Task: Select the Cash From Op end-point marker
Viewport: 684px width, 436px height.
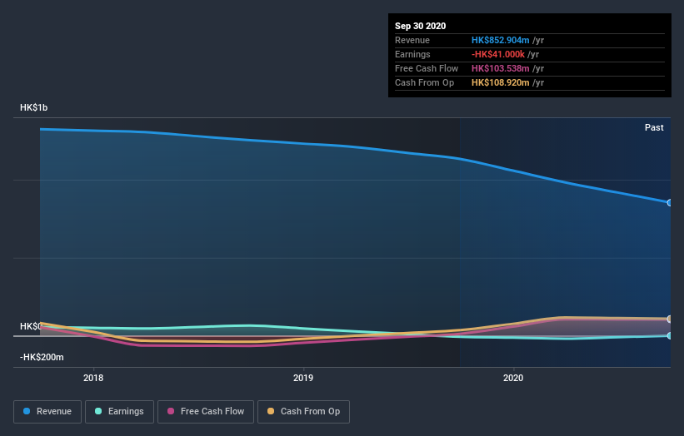Action: tap(670, 319)
